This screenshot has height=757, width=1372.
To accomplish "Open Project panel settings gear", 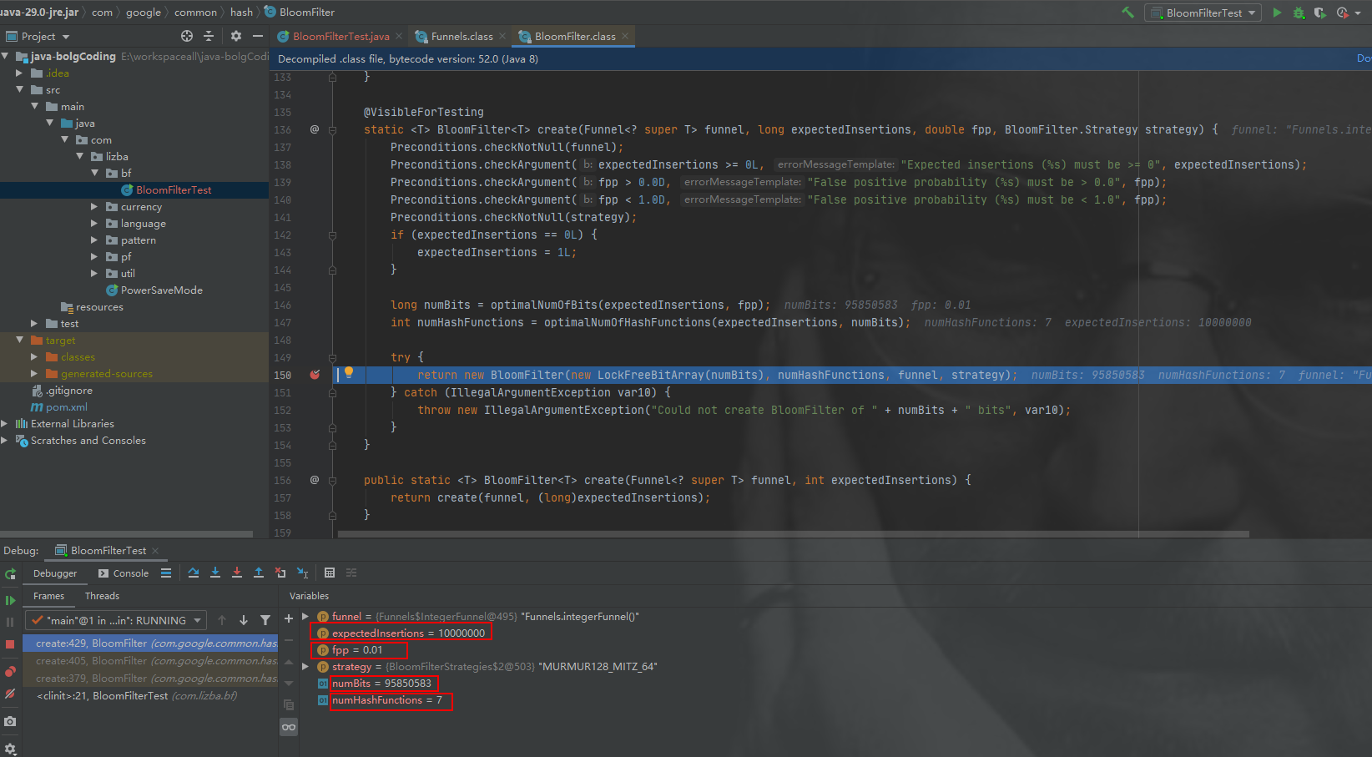I will (x=236, y=36).
